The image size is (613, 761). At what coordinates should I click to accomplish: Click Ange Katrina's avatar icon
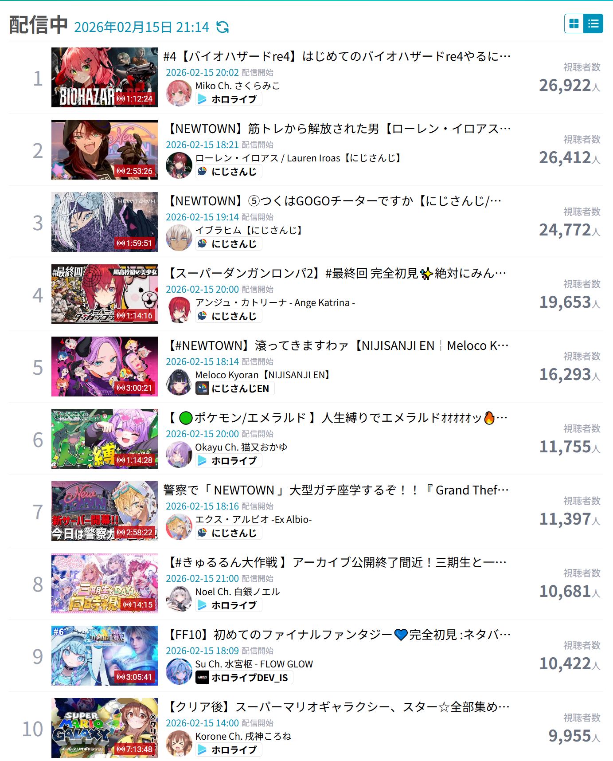coord(179,310)
